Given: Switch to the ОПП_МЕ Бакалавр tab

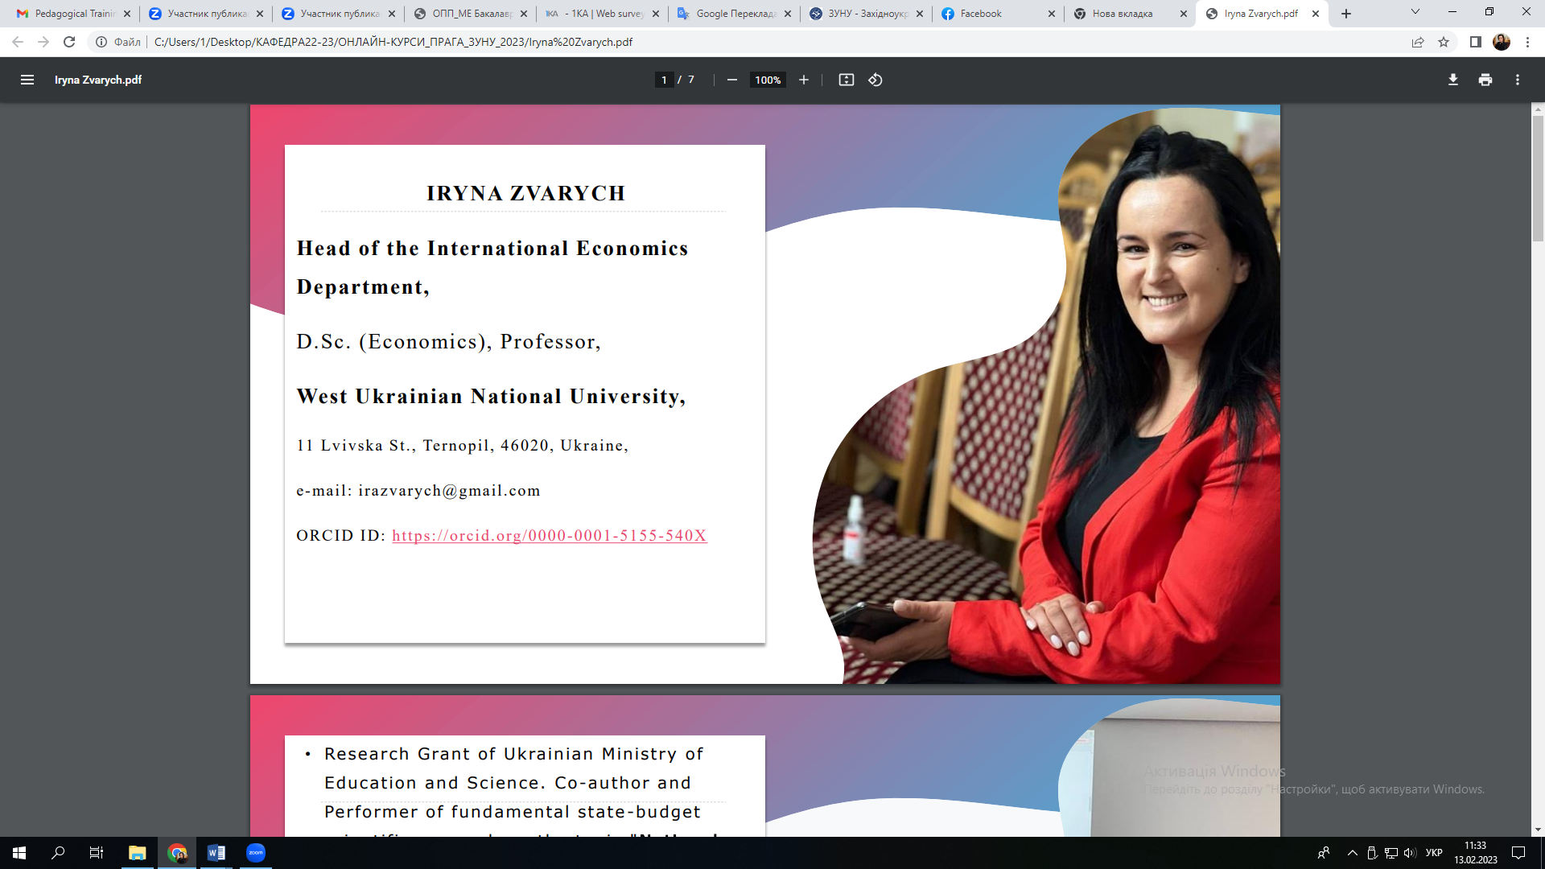Looking at the screenshot, I should [470, 14].
